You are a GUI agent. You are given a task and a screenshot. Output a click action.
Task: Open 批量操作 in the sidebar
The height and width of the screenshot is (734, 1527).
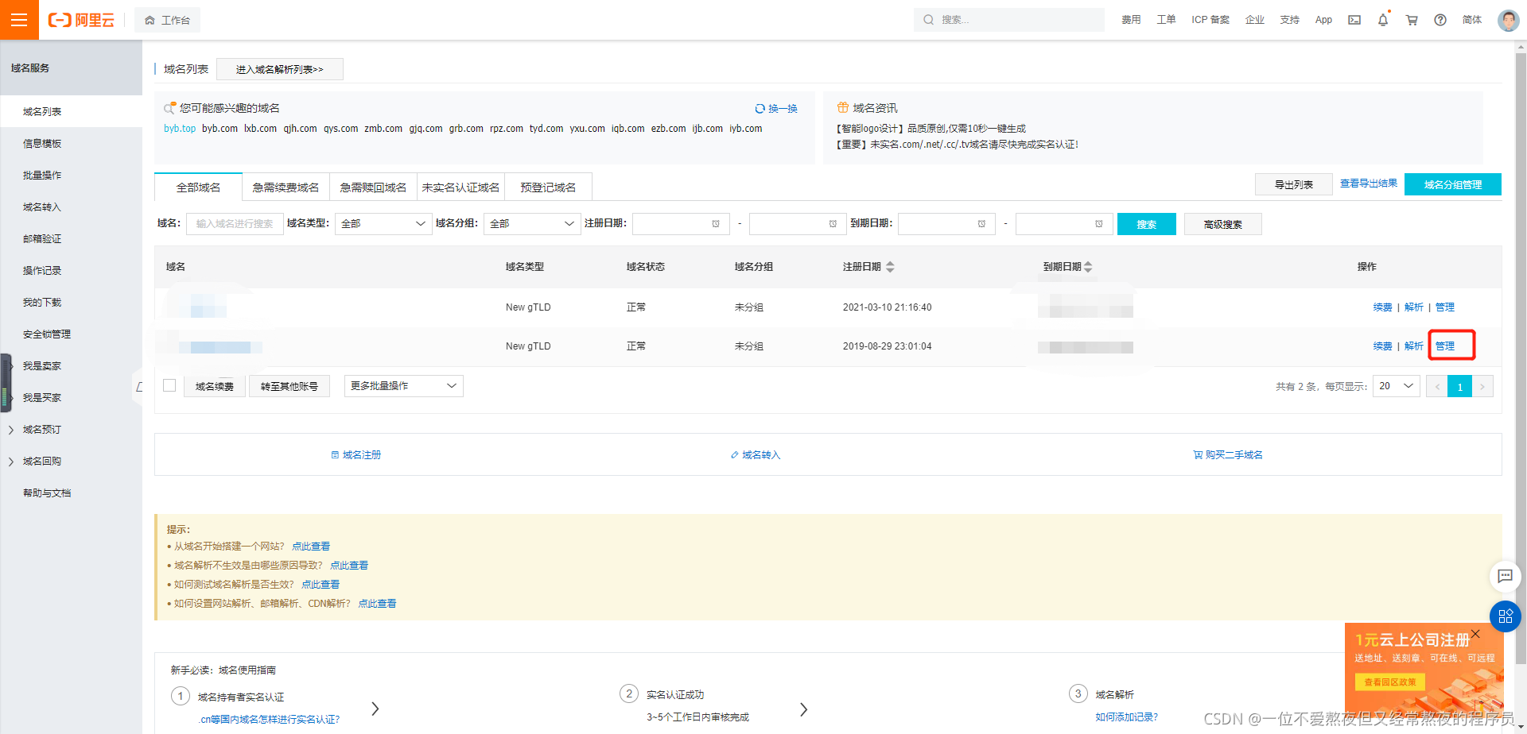coord(42,176)
